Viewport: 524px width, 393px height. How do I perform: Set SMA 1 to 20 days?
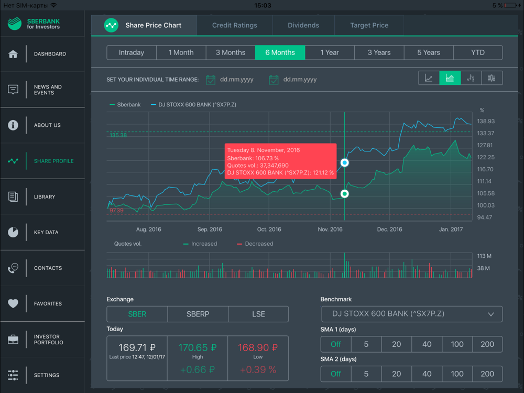click(x=397, y=344)
